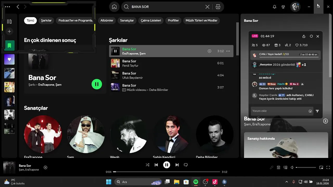The width and height of the screenshot is (333, 187).
Task: Select the Müzik Türleri ve Modlar filter
Action: pos(202,21)
